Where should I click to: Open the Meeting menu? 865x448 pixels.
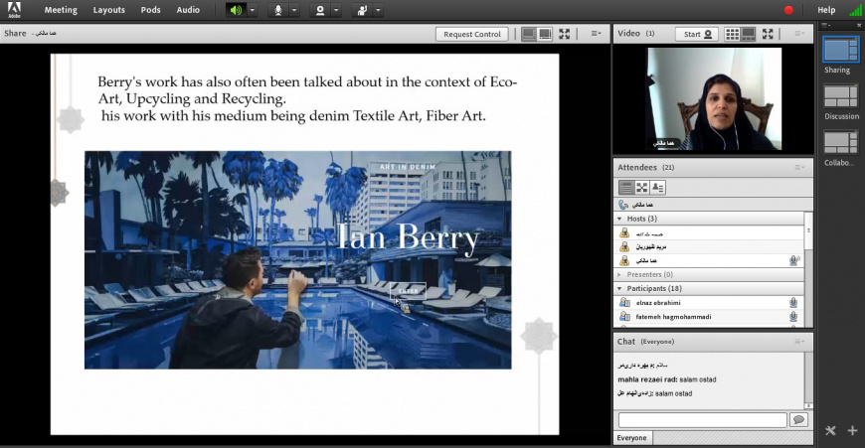point(61,10)
